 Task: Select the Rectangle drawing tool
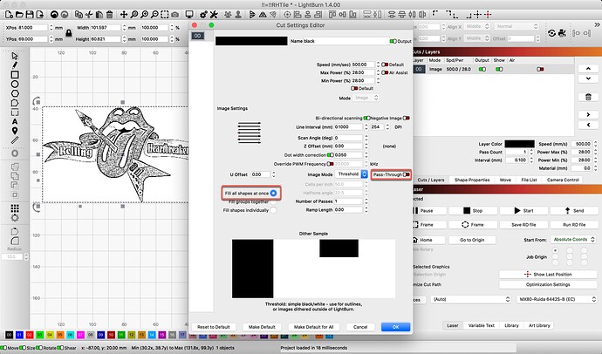click(15, 74)
